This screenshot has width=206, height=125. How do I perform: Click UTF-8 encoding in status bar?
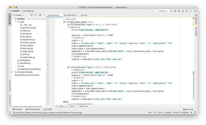coord(160,112)
